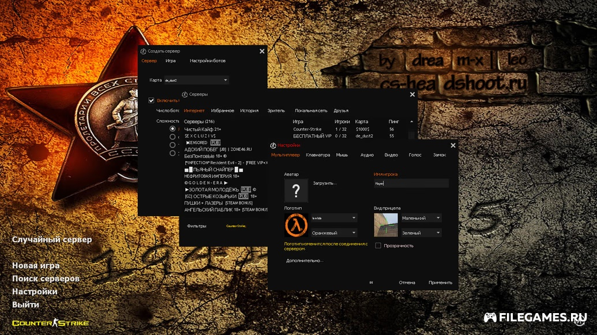Select the Интернет tab in Серверы
Screen dimensions: 597x335
click(194, 111)
